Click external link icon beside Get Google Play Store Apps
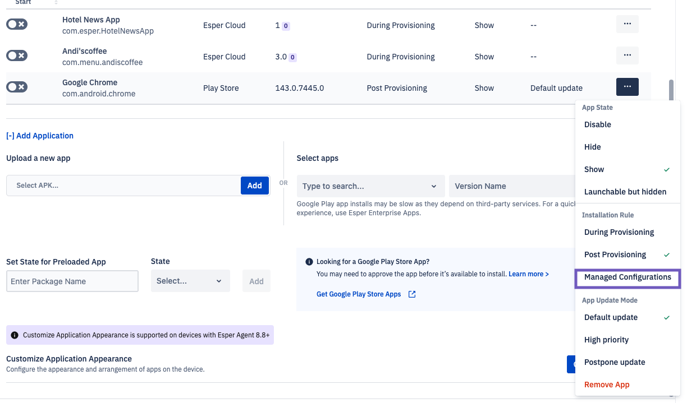This screenshot has height=403, width=687. [412, 294]
